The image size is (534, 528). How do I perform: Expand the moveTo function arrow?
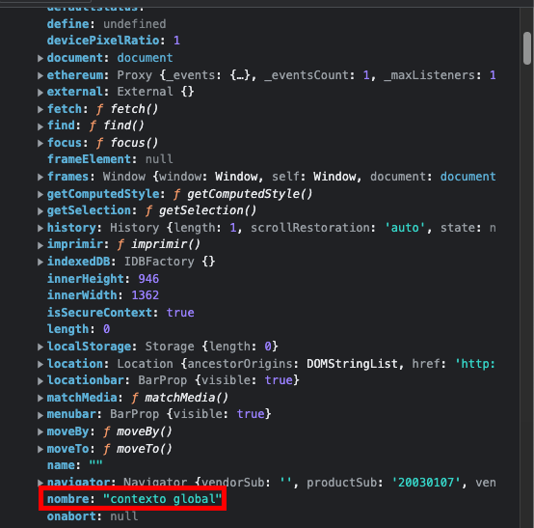(40, 449)
